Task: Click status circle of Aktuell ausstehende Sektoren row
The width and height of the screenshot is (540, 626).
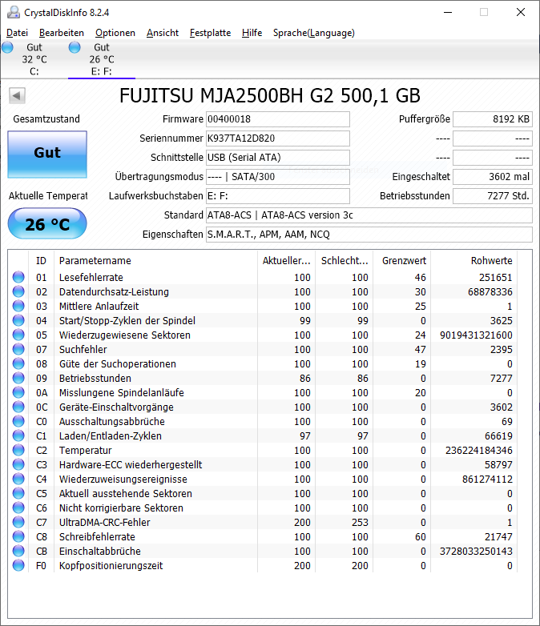Action: 18,493
